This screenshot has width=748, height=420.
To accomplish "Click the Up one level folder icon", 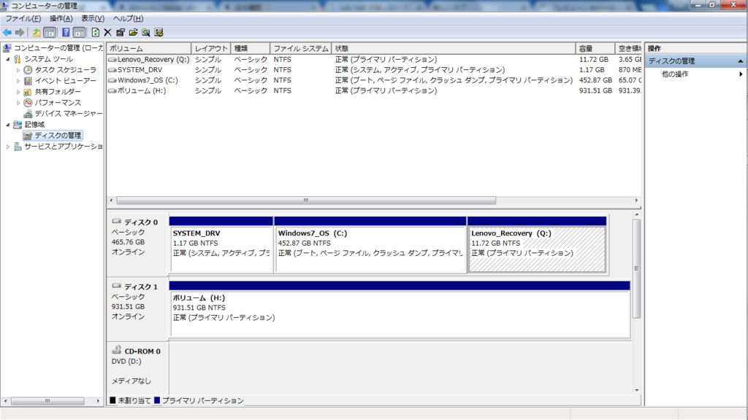I will [37, 32].
